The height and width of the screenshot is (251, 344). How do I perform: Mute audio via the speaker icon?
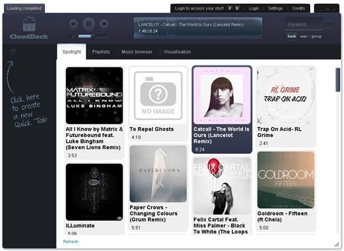[72, 37]
